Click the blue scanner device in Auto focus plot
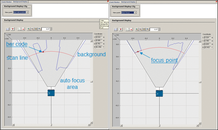The height and width of the screenshot is (130, 218). (x=159, y=93)
